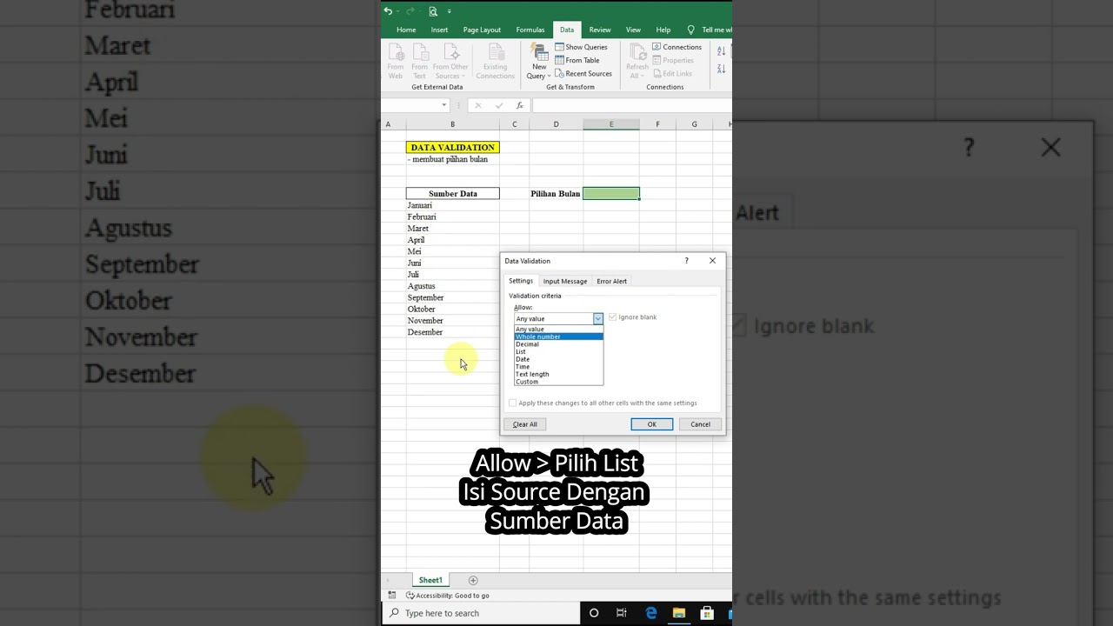This screenshot has height=626, width=1113.
Task: Expand the Name Box dropdown arrow
Action: point(443,105)
